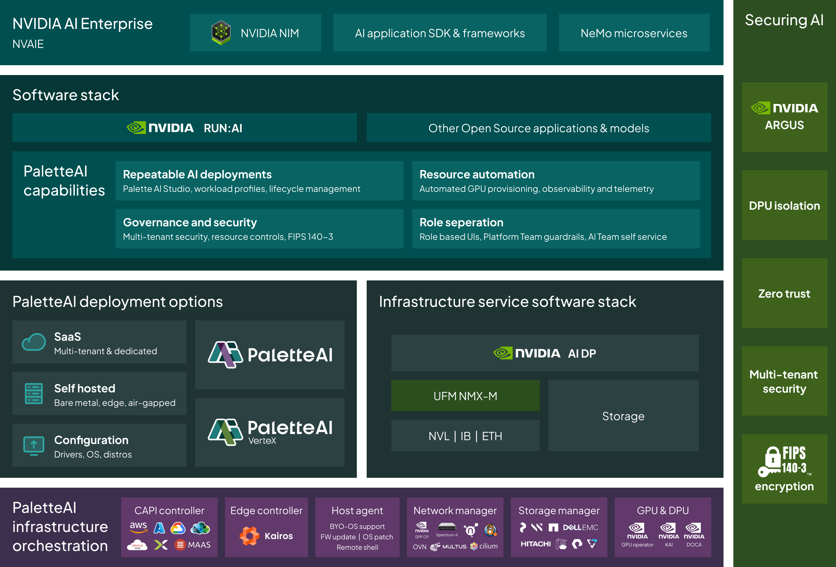
Task: Click the Azure logo icon
Action: [159, 528]
